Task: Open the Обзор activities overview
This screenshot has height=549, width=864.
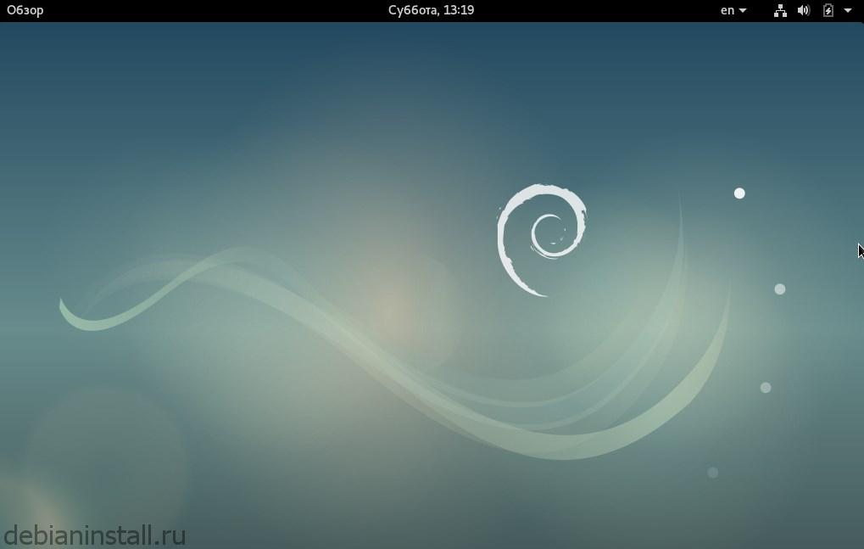Action: 25,10
